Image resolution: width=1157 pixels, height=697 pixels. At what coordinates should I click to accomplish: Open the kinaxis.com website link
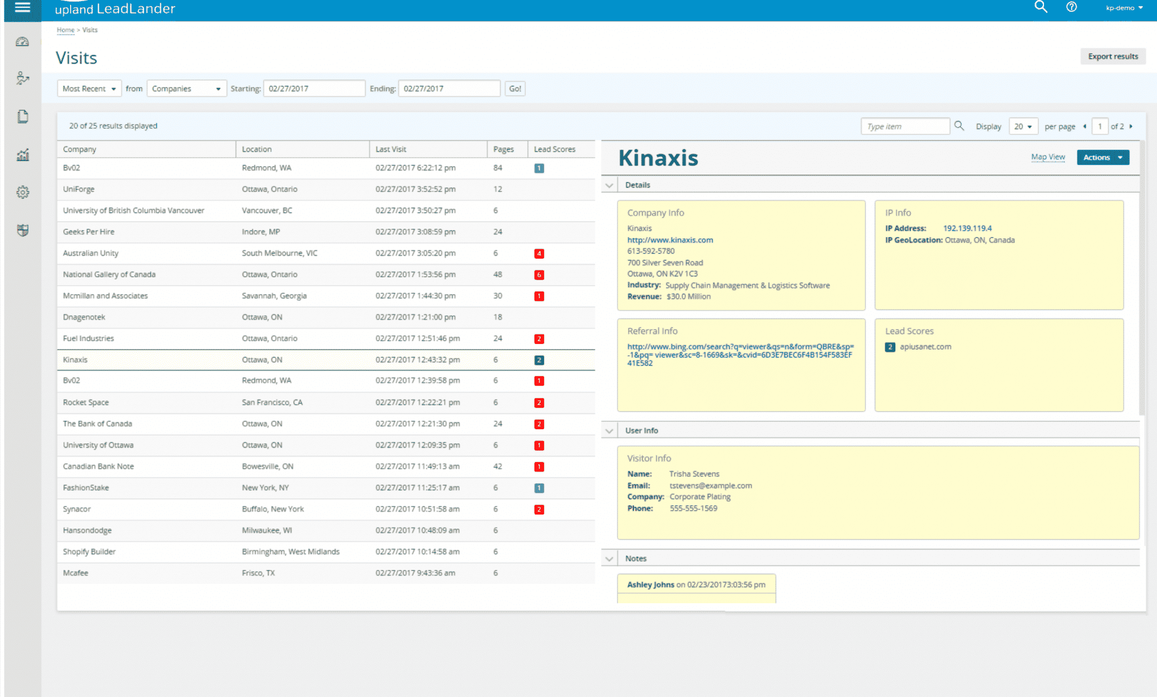pyautogui.click(x=670, y=240)
